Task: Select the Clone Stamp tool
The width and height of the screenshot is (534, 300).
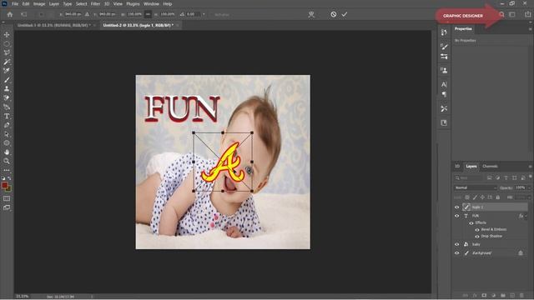Action: pyautogui.click(x=7, y=89)
